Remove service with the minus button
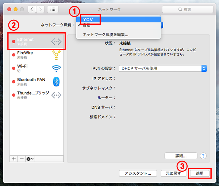The width and height of the screenshot is (219, 186). [22, 159]
